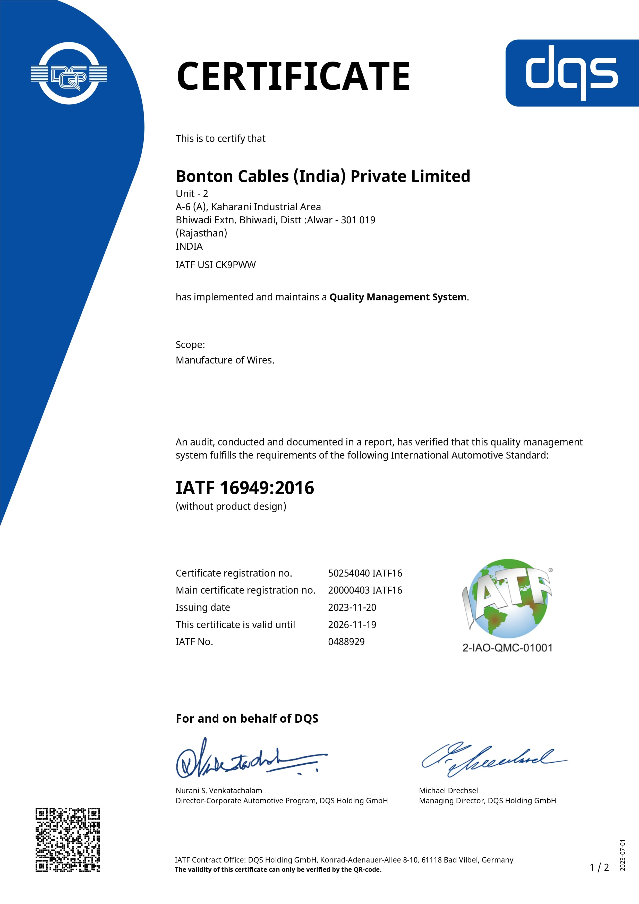Click the page indicator 1 / 2

pos(599,867)
